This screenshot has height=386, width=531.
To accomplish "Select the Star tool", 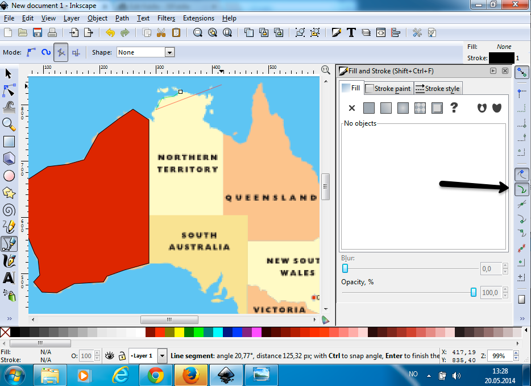I will pos(9,193).
